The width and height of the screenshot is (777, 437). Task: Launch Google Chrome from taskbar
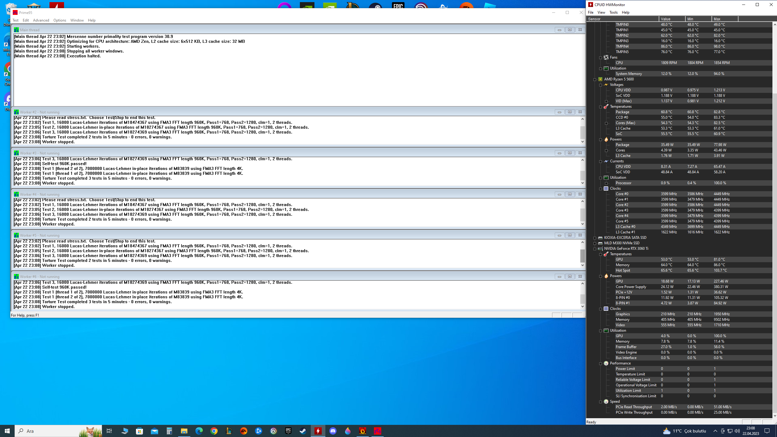[214, 431]
